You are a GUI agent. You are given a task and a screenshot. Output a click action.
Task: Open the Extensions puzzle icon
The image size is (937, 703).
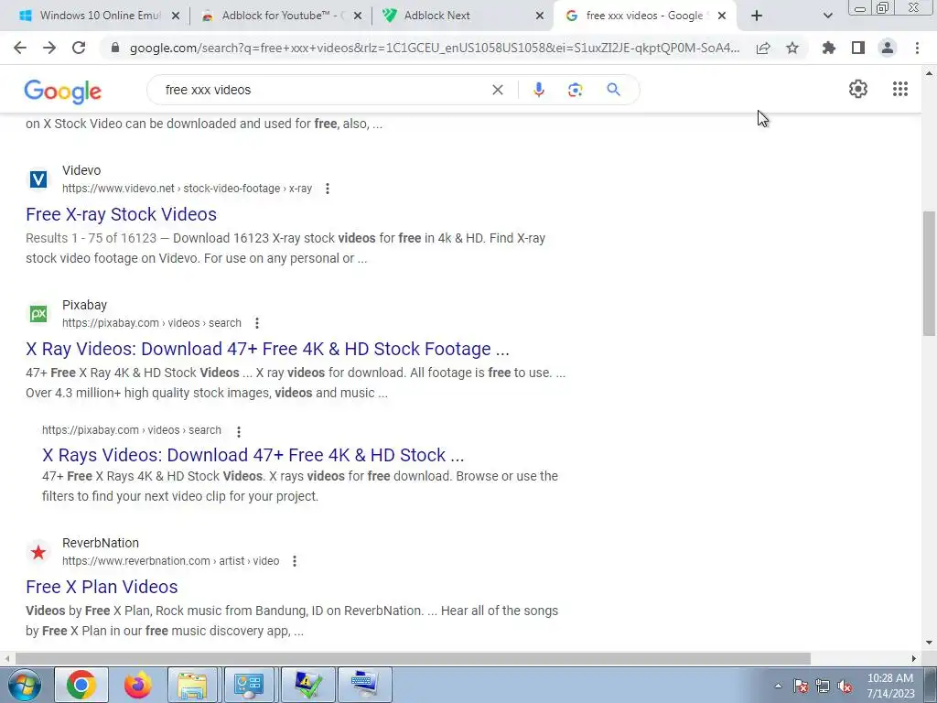tap(829, 48)
